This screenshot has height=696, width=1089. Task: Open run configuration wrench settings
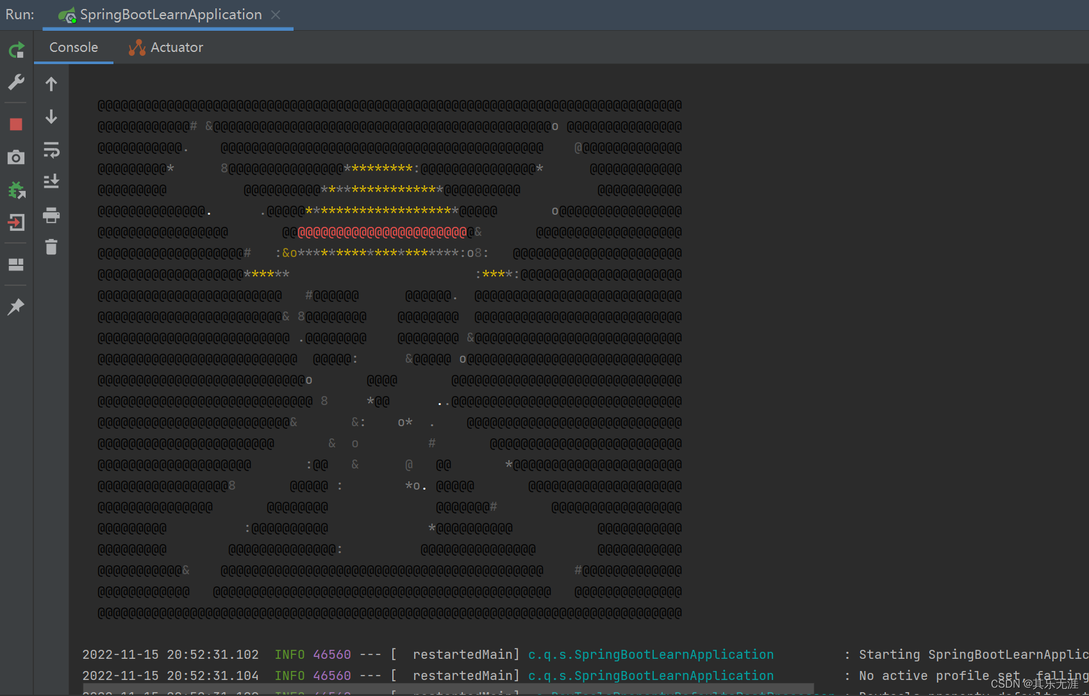[x=16, y=82]
